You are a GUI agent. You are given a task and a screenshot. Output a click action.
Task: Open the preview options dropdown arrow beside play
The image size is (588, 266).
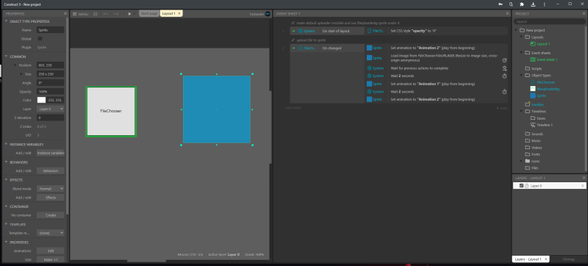(135, 14)
